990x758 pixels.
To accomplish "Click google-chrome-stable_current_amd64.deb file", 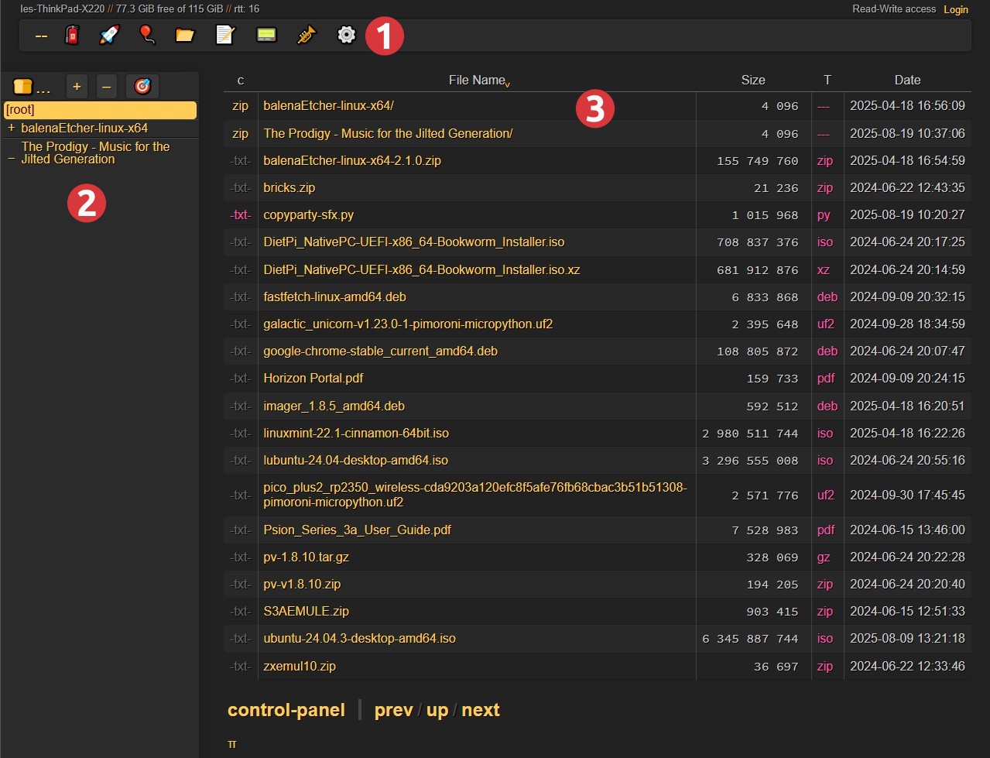I will [380, 351].
